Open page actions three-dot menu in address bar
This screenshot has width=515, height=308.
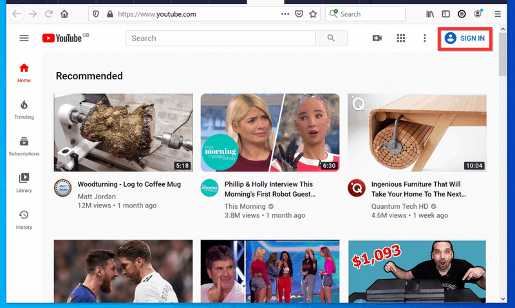[285, 14]
